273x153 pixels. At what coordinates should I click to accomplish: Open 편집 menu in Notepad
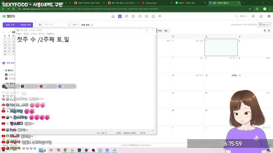(26, 34)
